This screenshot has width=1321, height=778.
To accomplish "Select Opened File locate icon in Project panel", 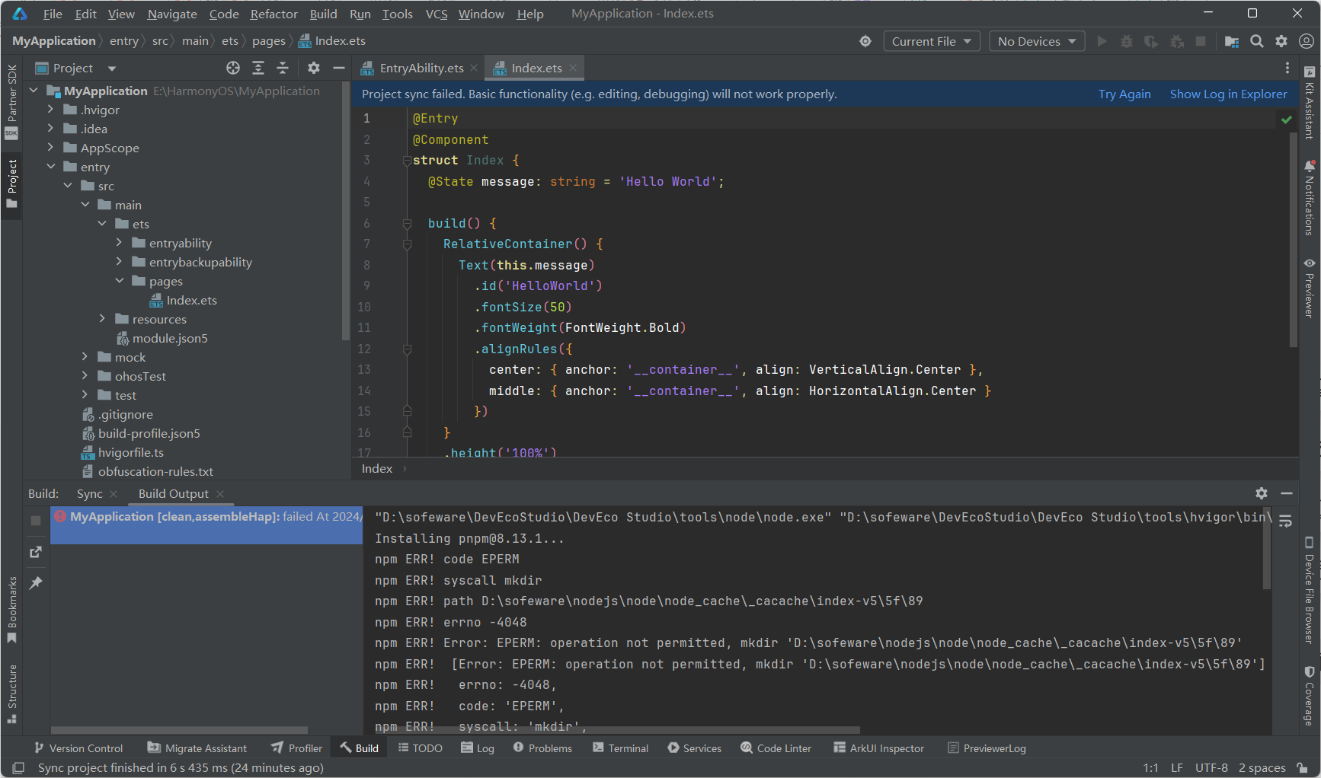I will click(x=233, y=68).
